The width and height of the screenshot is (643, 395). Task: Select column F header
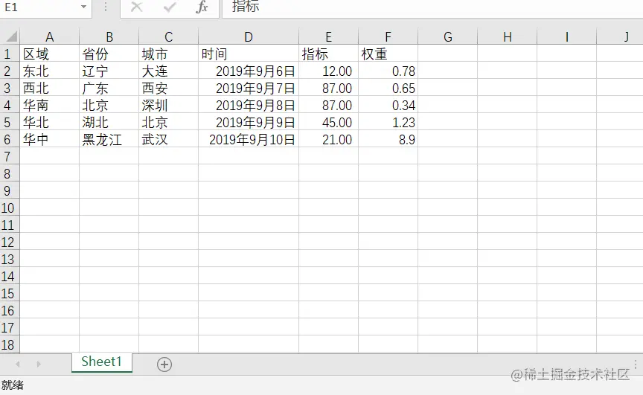388,37
